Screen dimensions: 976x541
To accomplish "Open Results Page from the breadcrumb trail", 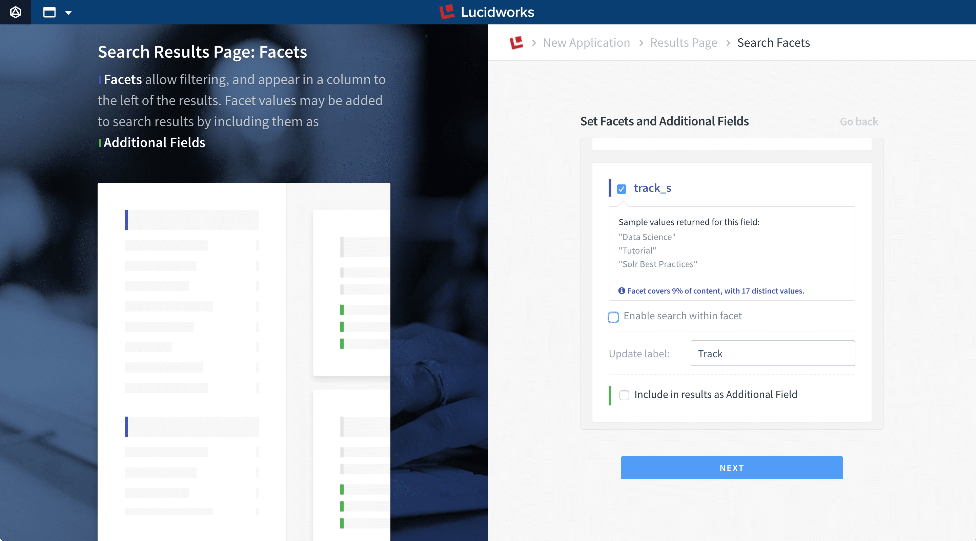I will (684, 42).
